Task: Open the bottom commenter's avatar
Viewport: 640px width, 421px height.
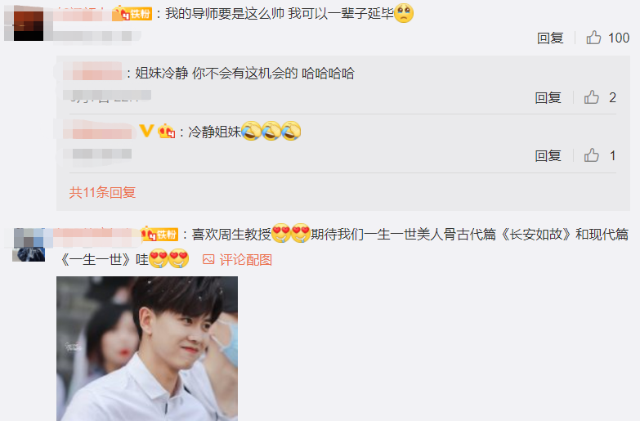Action: (29, 244)
